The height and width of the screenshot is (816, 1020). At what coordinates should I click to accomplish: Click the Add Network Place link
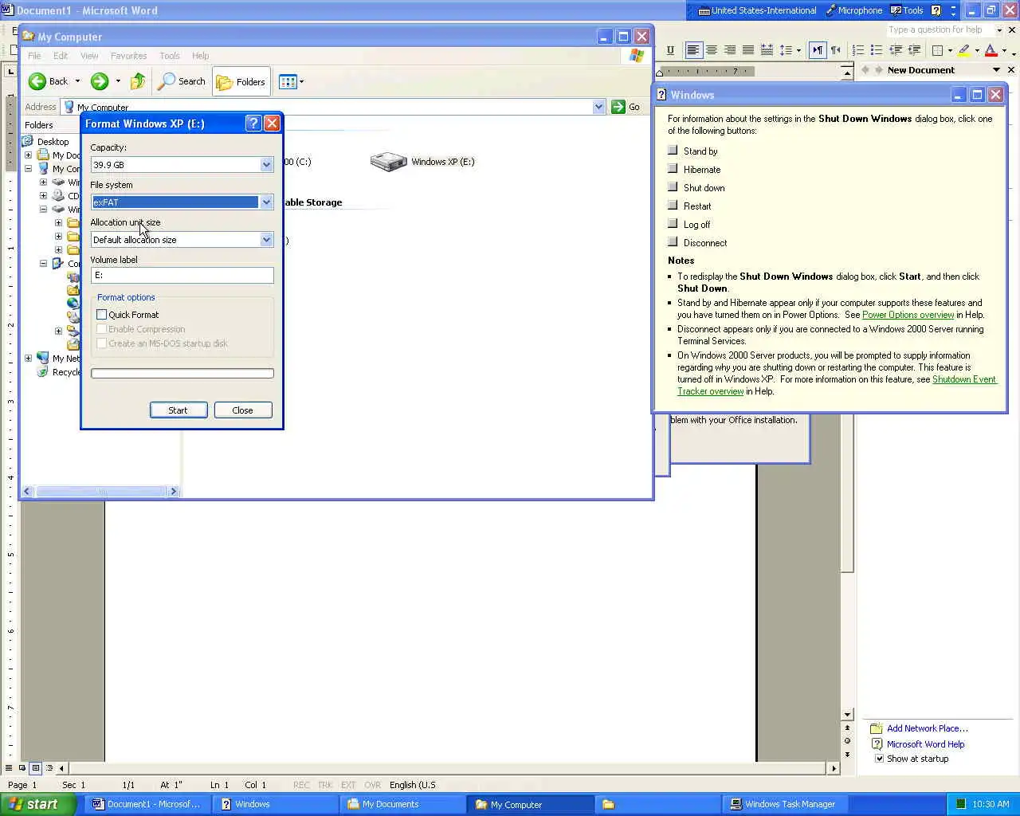pyautogui.click(x=928, y=728)
